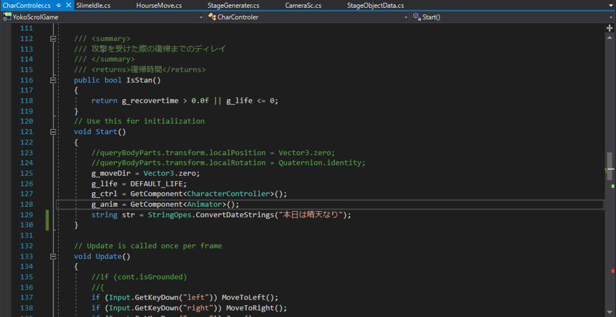Click g_ctrl variable on line 127
Viewport: 616px width, 317px height.
pos(104,194)
